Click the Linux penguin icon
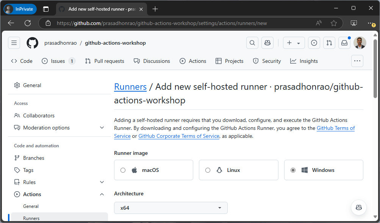Viewport: 380px width, 223px height. [x=219, y=170]
